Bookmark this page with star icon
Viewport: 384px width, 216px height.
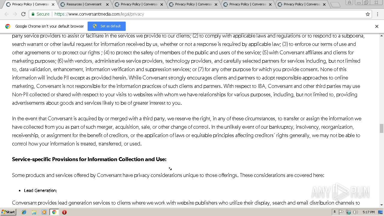tap(368, 14)
